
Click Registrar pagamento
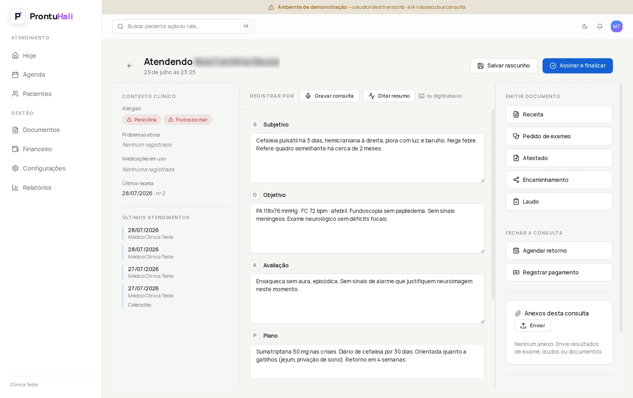click(559, 272)
